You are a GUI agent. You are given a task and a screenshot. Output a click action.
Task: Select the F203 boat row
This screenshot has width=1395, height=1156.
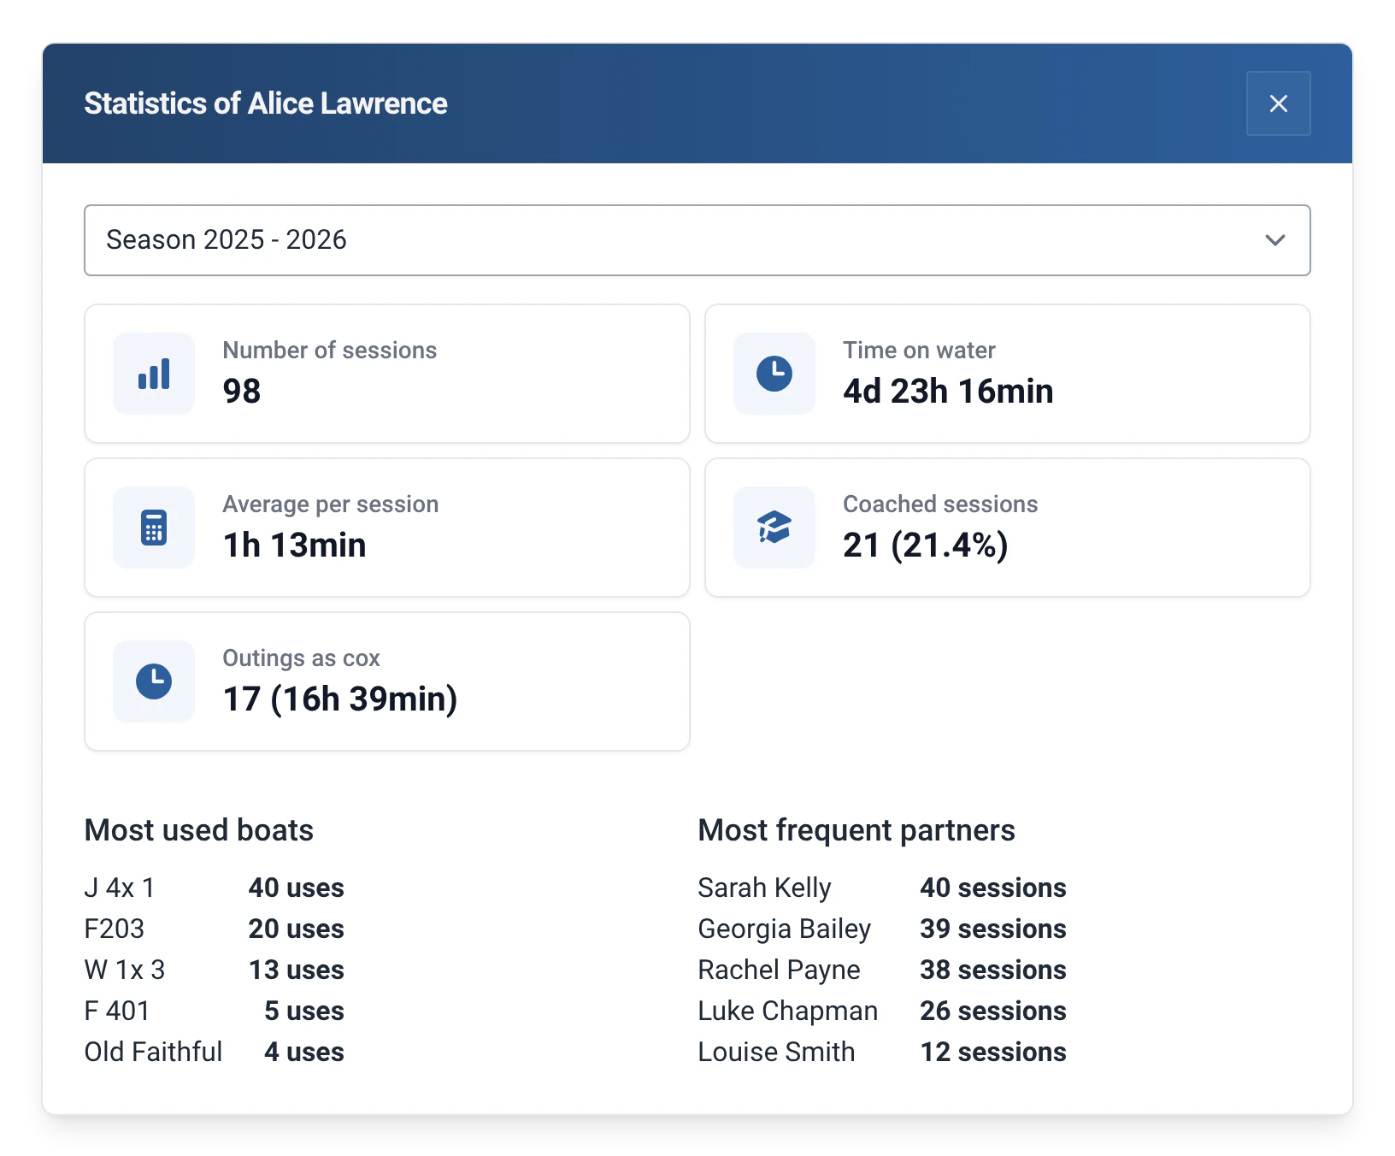214,929
